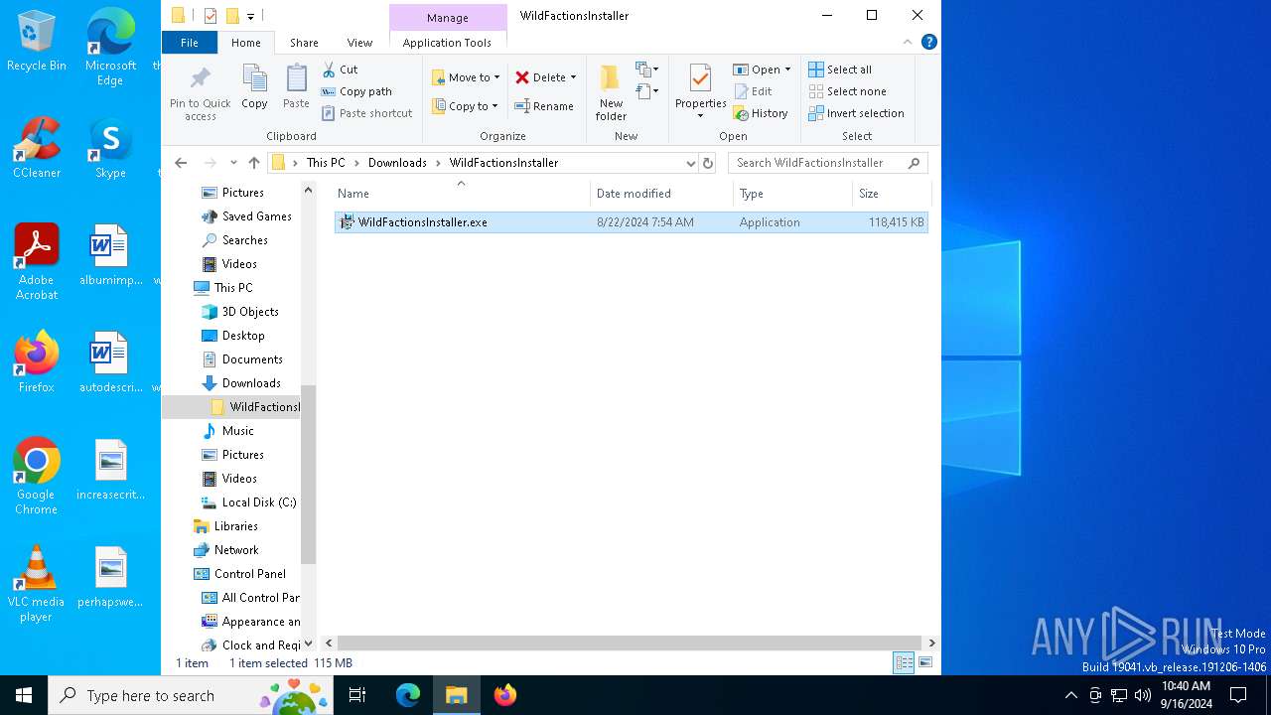Click Select none

847,91
